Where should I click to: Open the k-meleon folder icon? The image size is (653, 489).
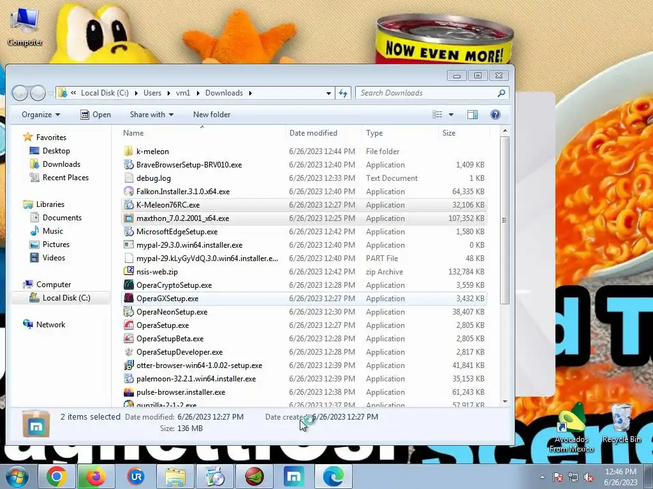(129, 152)
